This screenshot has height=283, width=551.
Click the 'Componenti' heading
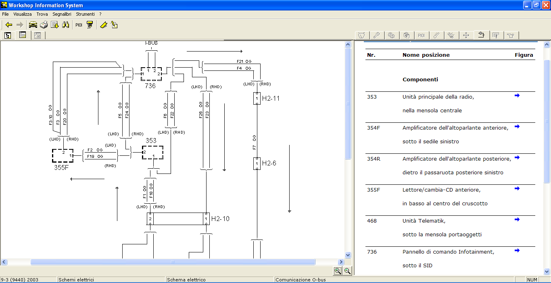420,79
